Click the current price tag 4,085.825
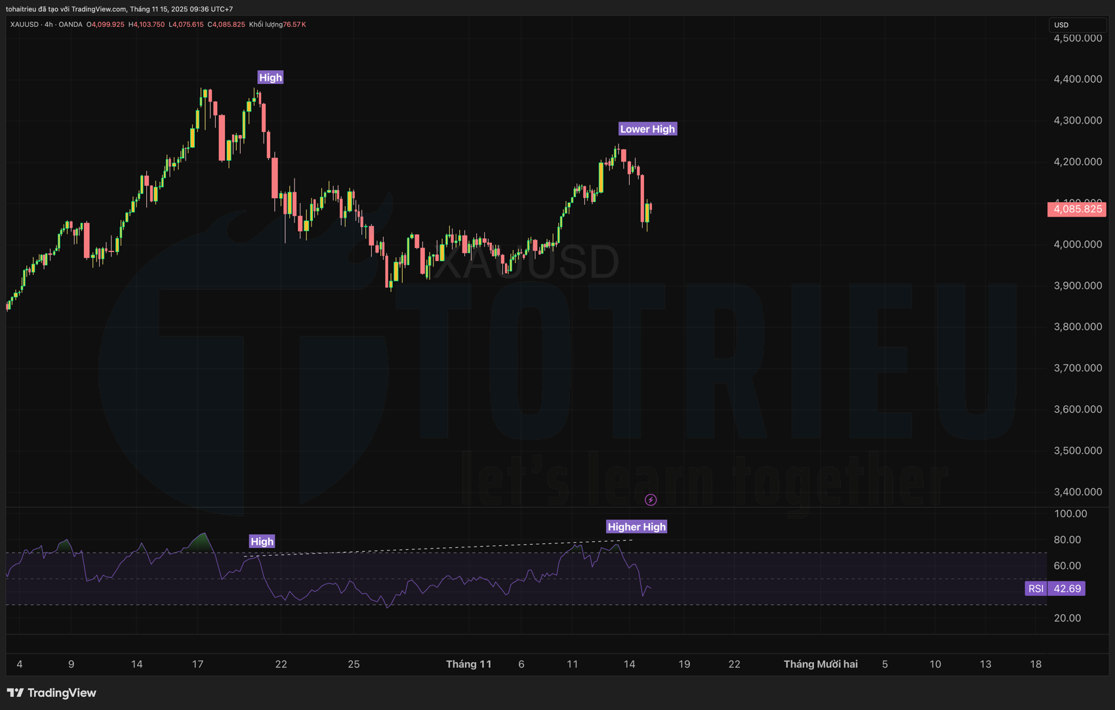The width and height of the screenshot is (1115, 710). pos(1077,209)
